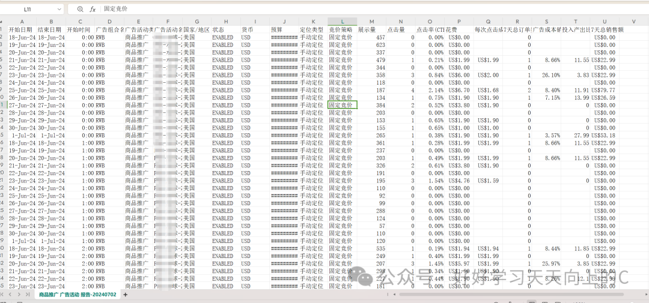Viewport: 649px width, 303px height.
Task: Click the 1.54% click rate cell
Action: [x=430, y=181]
